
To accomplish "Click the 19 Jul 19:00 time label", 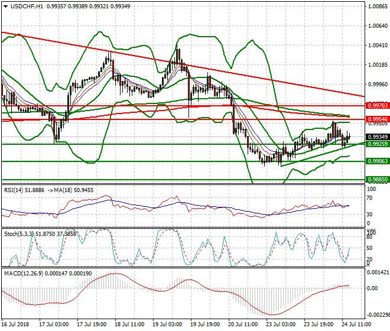I will [205, 324].
